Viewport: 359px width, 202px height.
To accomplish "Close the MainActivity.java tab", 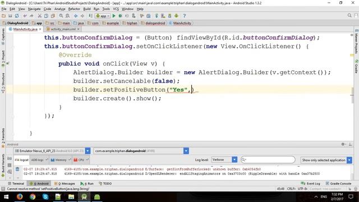I will coord(40,29).
